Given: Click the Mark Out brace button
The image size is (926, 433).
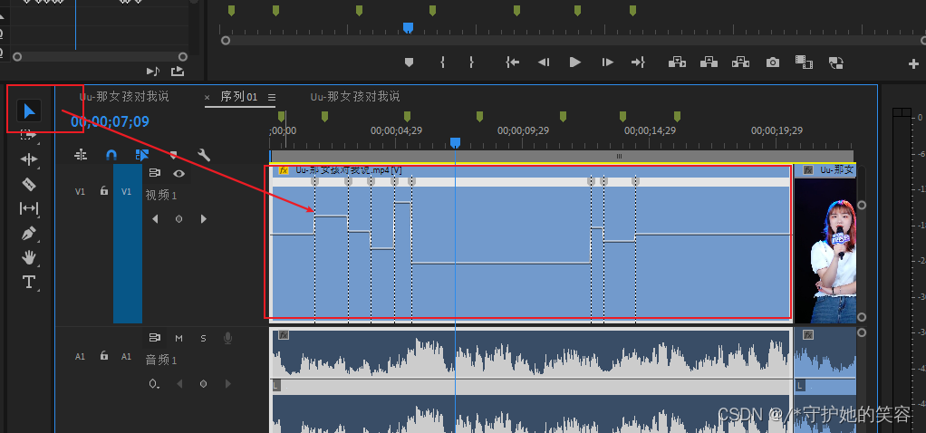Looking at the screenshot, I should tap(471, 62).
